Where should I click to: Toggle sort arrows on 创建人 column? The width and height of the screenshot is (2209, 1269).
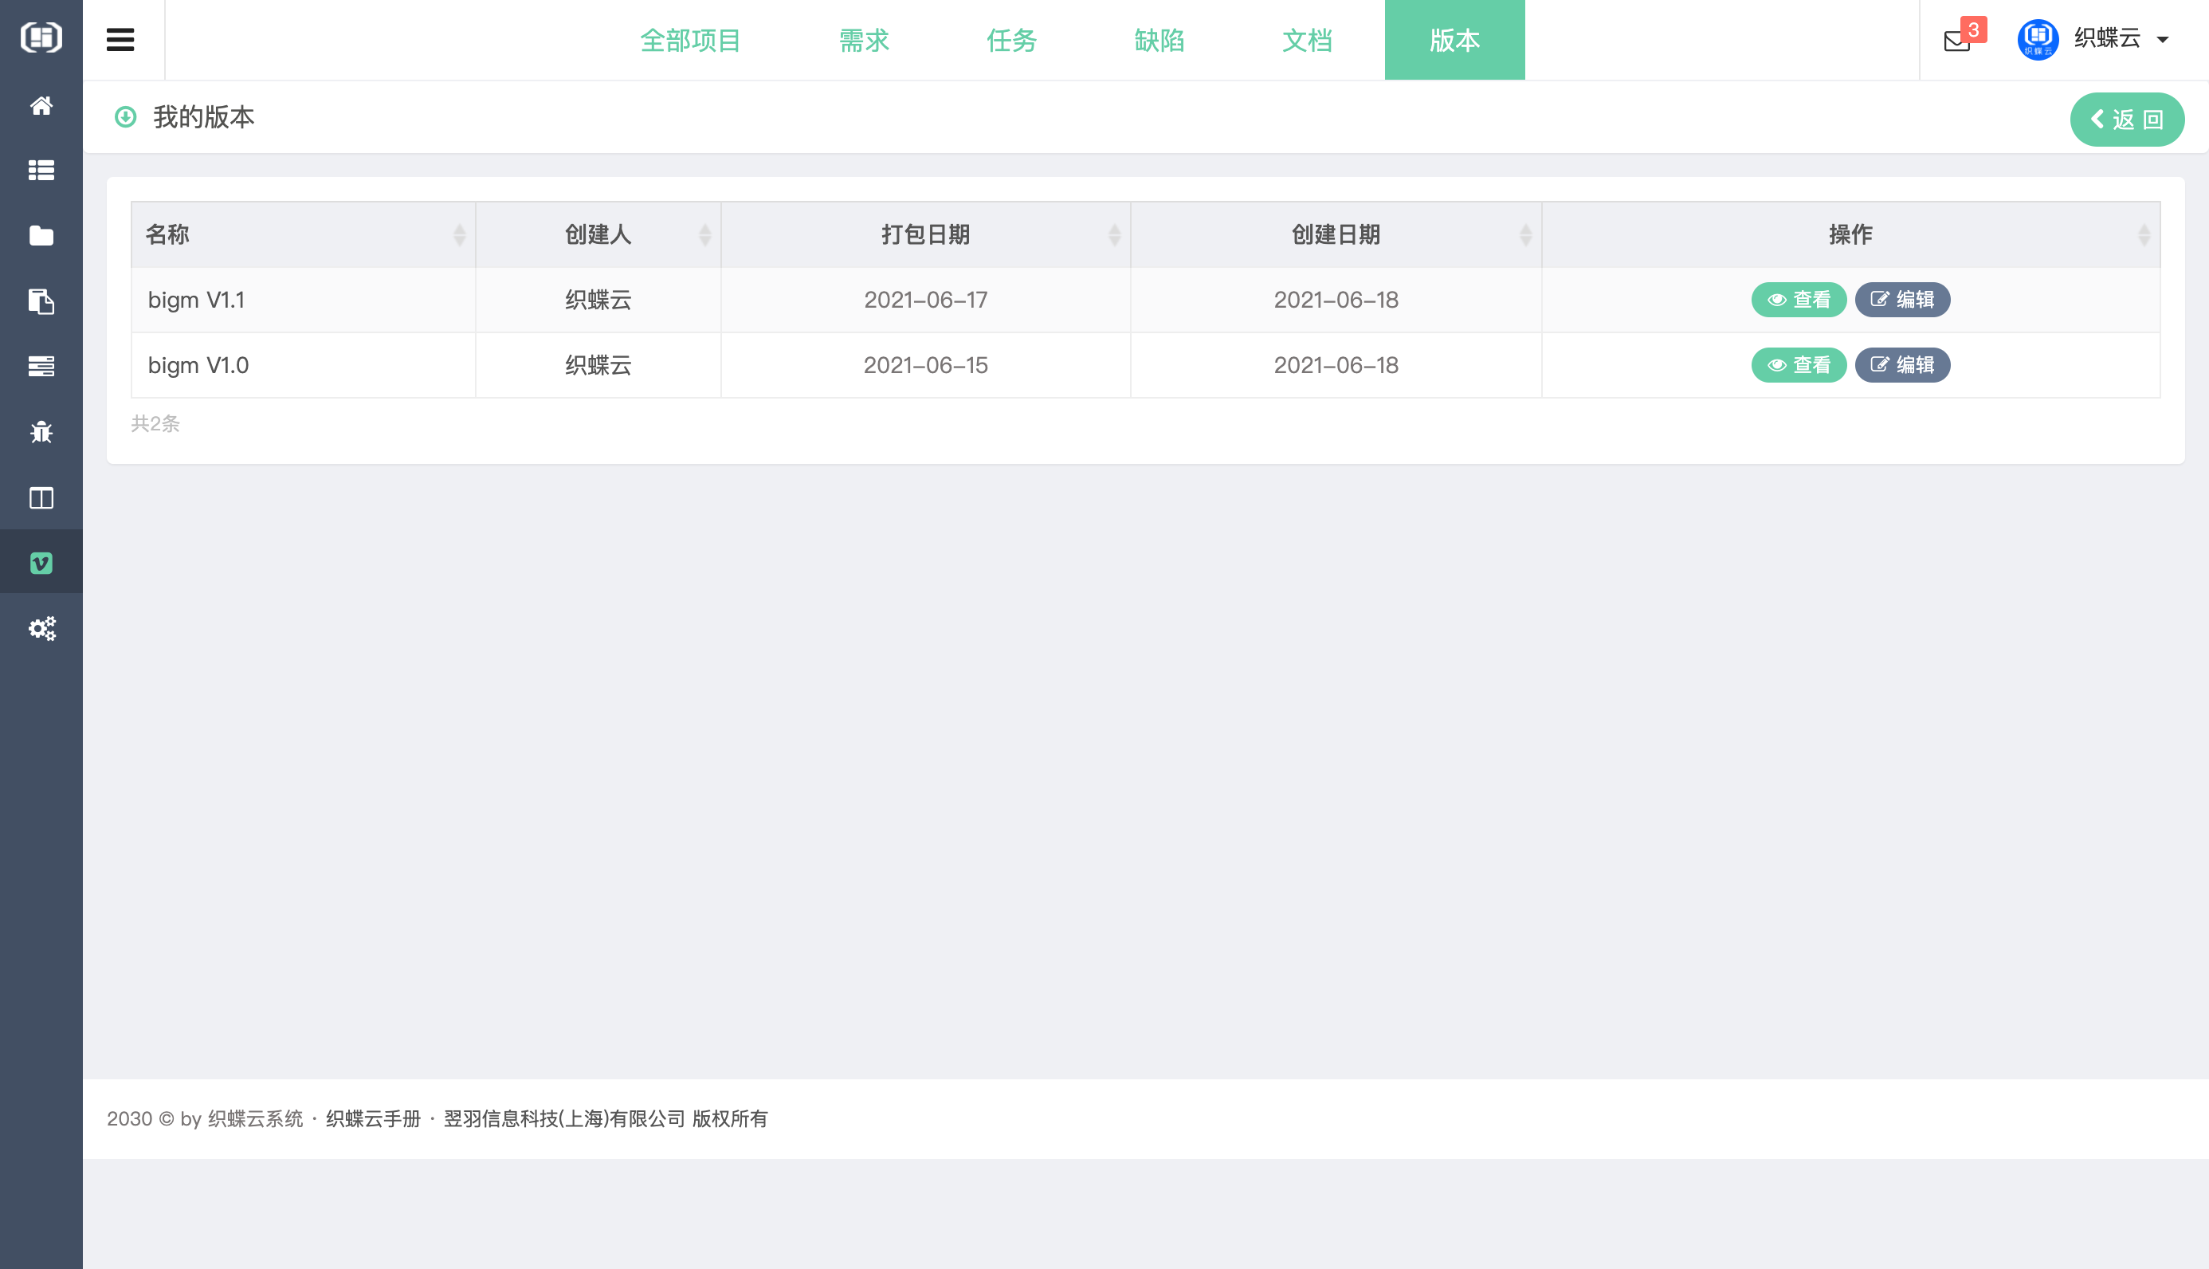[x=704, y=234]
